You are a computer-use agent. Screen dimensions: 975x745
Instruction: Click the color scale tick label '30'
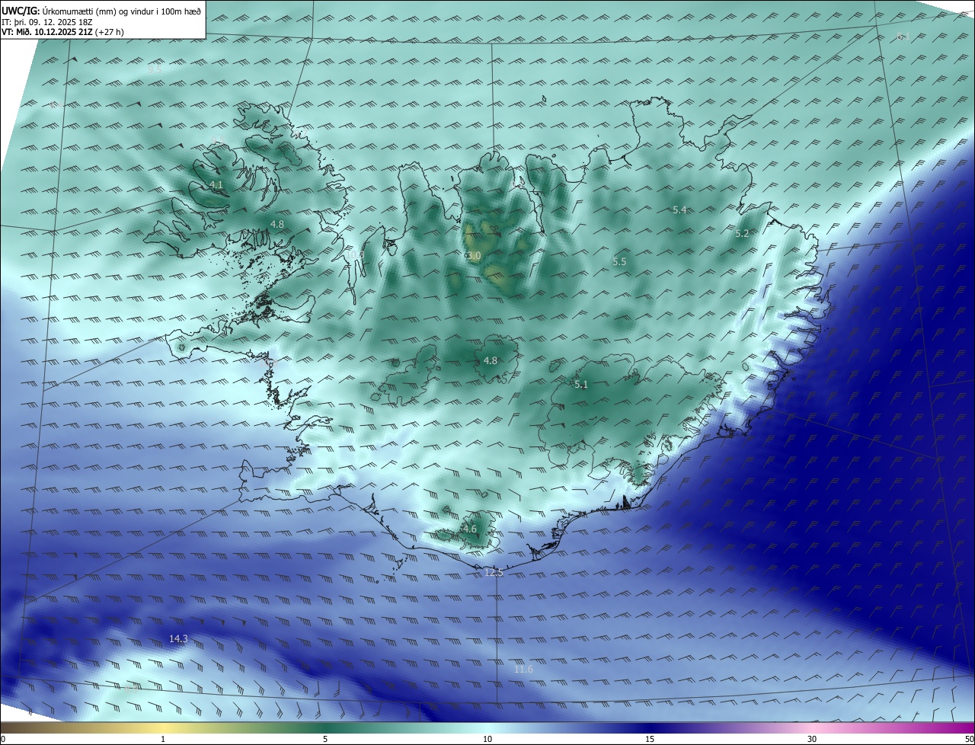tap(812, 739)
